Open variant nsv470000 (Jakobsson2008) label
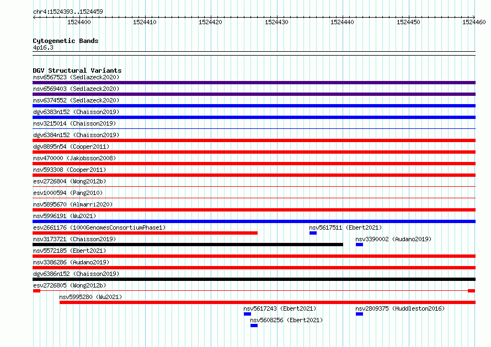 (74, 158)
